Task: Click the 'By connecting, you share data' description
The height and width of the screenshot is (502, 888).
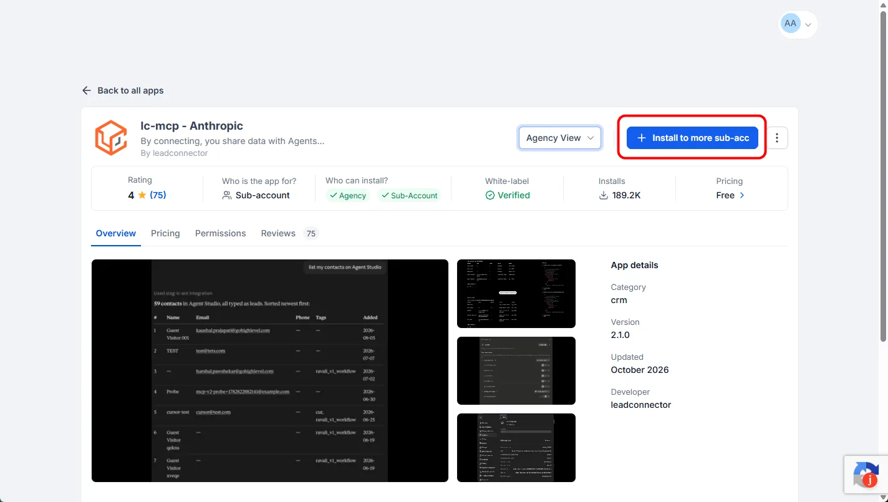Action: pos(233,141)
